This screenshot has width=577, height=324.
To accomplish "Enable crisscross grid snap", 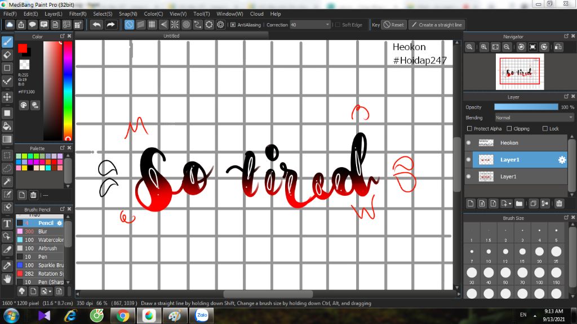I will click(152, 25).
